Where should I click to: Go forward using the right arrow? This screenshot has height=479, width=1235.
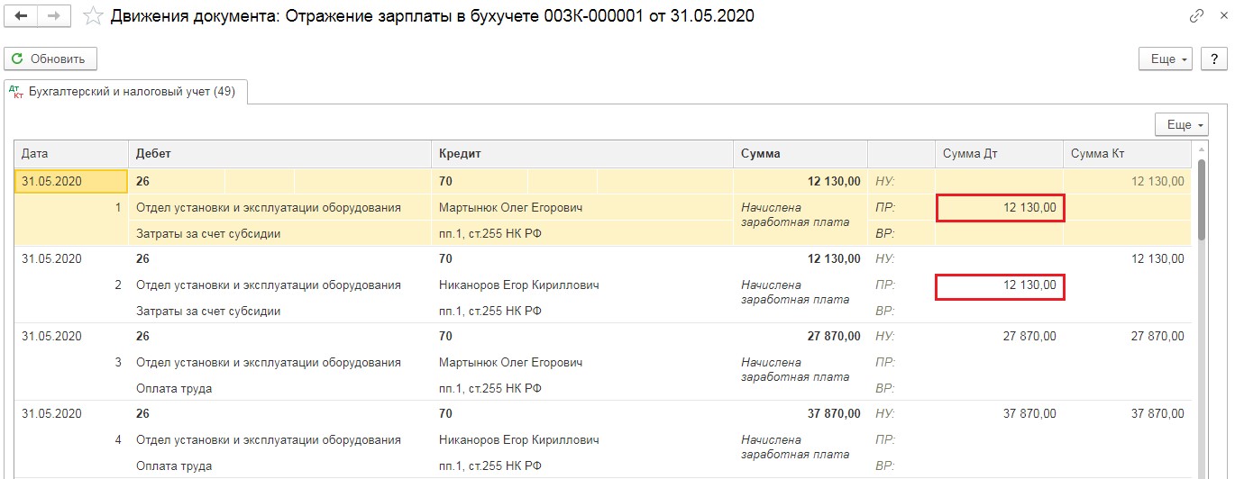(x=54, y=16)
